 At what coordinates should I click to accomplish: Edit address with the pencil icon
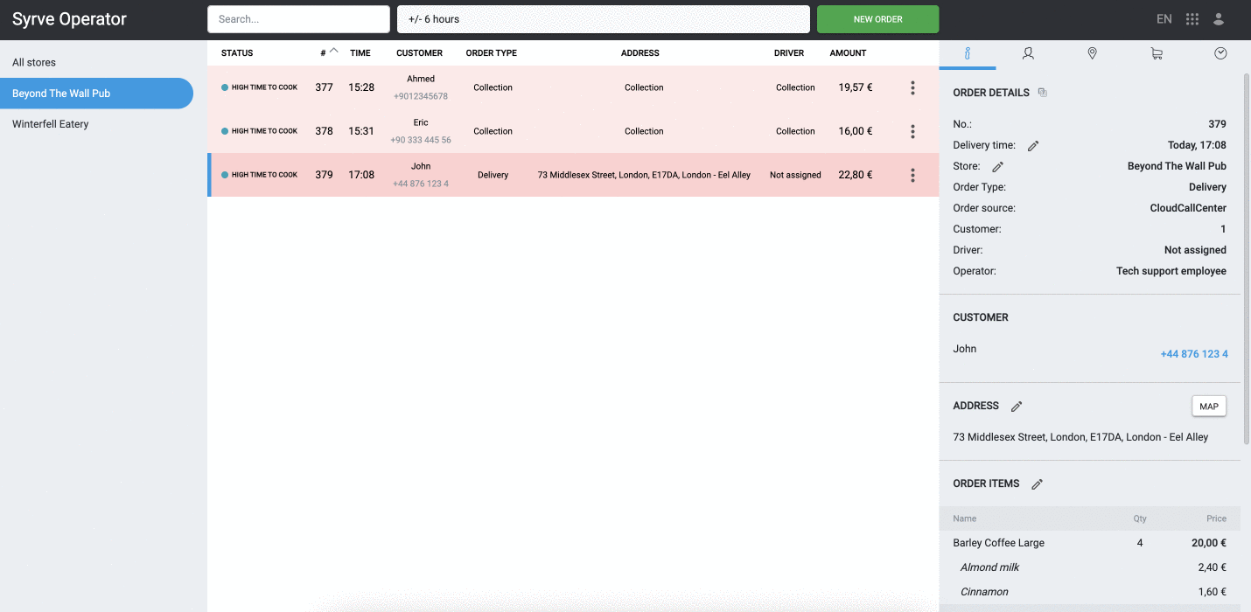click(x=1017, y=407)
